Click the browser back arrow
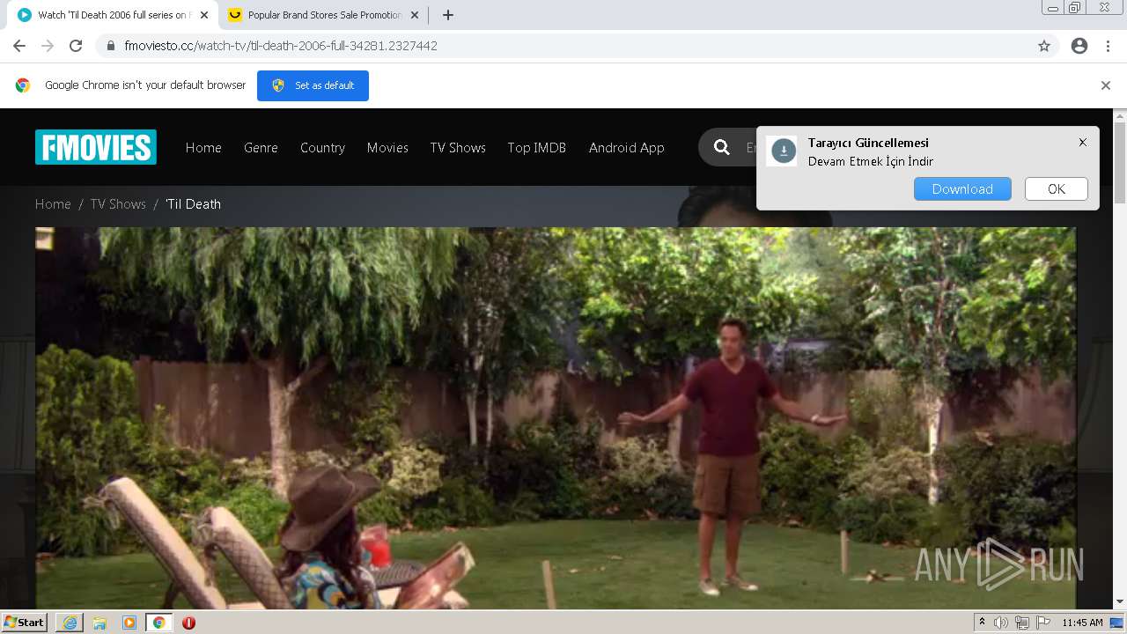Viewport: 1127px width, 634px height. 19,46
